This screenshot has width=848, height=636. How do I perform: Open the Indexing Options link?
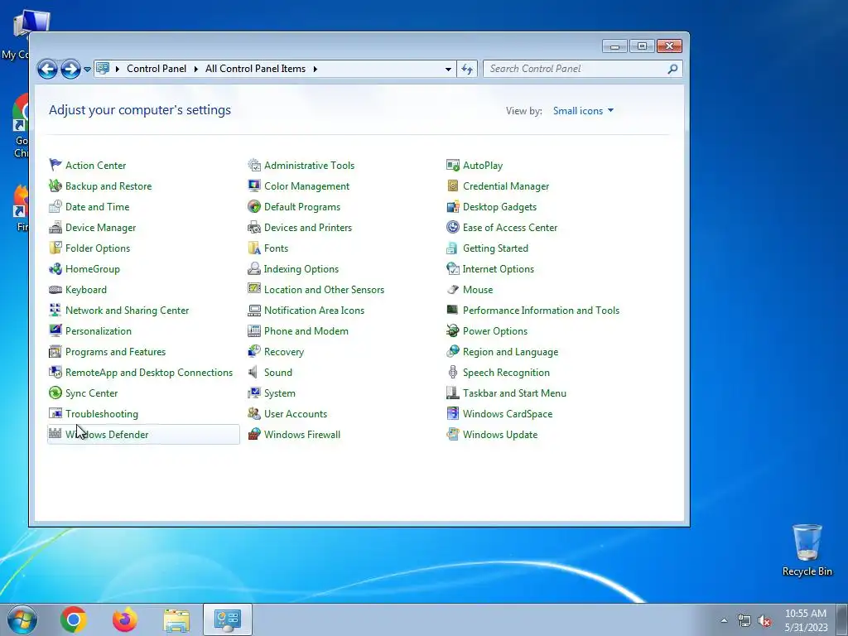(x=301, y=269)
